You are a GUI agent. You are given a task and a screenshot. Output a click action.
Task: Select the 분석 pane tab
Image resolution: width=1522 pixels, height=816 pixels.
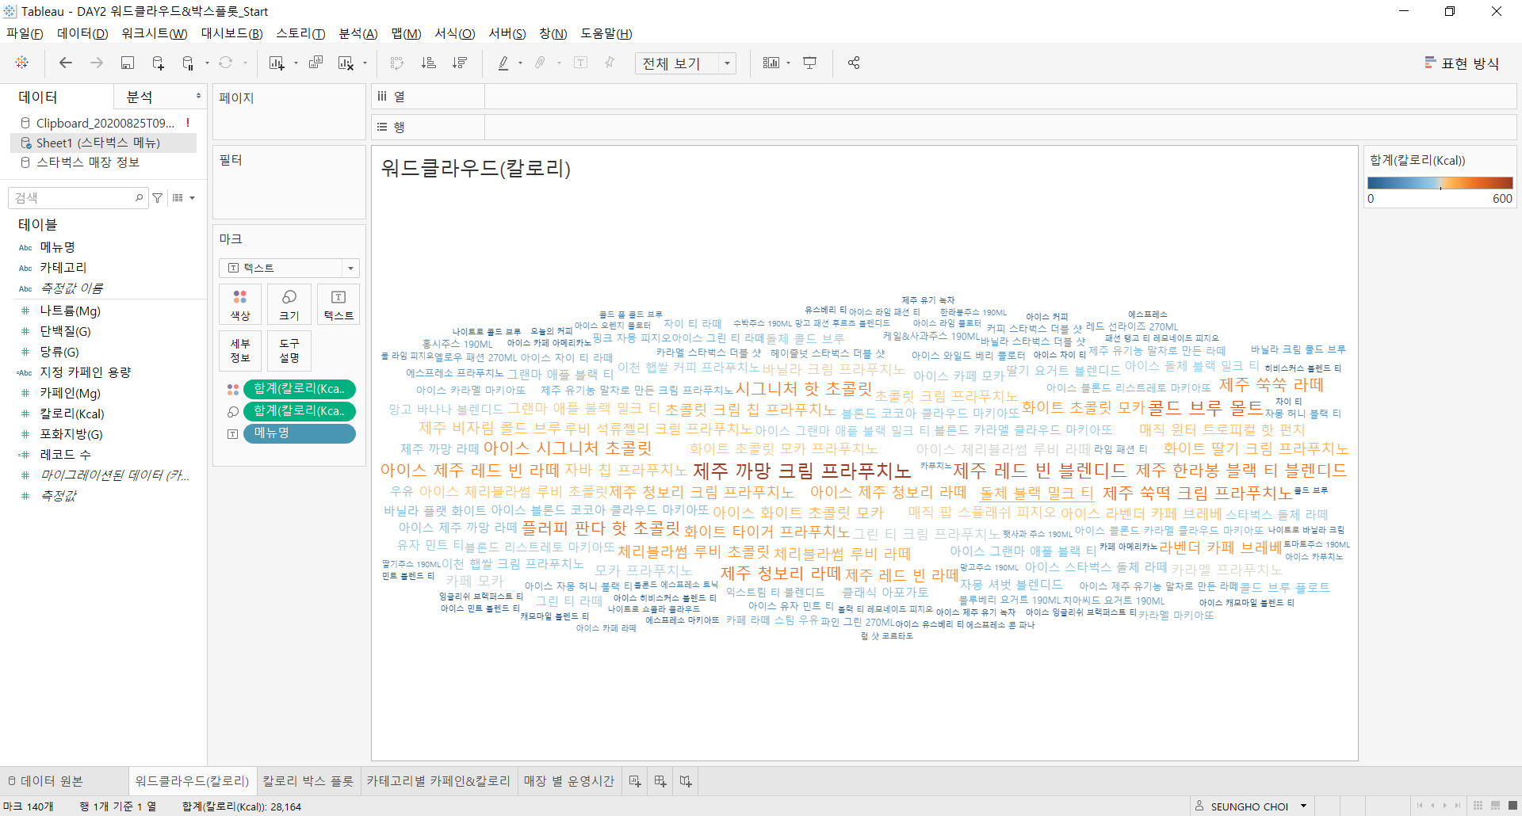tap(140, 97)
